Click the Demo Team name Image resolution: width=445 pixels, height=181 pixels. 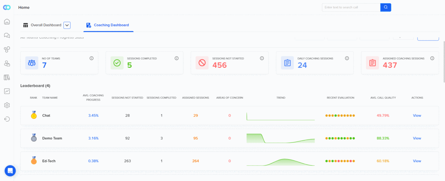pyautogui.click(x=52, y=138)
